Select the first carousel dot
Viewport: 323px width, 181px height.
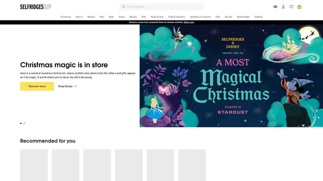(x=21, y=123)
